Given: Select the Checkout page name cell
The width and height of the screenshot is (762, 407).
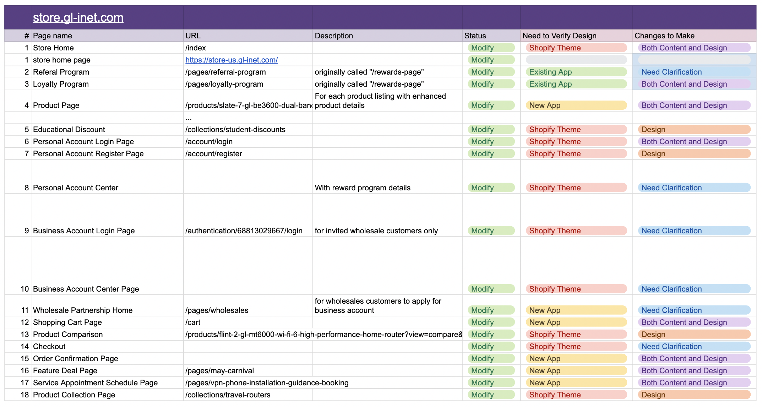Looking at the screenshot, I should coord(107,347).
